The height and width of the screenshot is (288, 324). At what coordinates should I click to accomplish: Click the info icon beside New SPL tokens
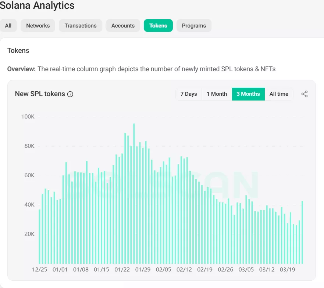(70, 94)
